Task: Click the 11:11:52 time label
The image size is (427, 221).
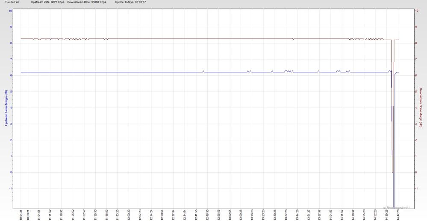Action: 50,215
